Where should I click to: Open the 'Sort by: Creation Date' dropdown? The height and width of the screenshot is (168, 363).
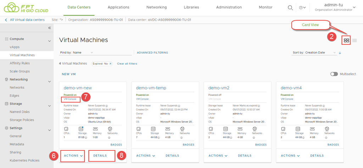point(314,53)
